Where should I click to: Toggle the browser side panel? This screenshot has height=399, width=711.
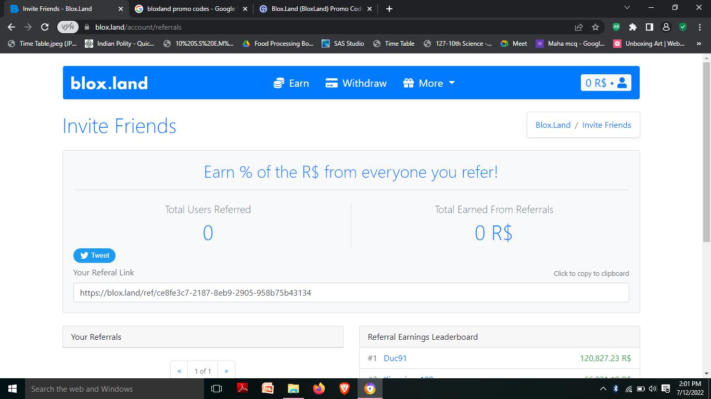[x=650, y=27]
